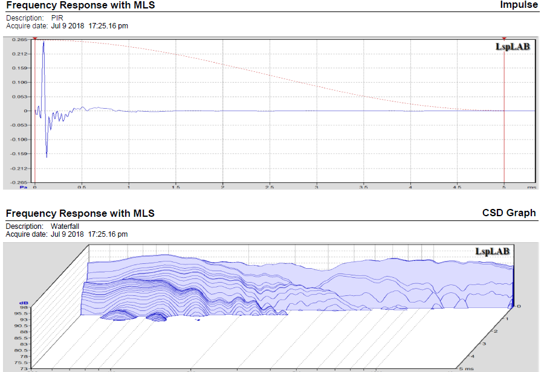Click the 'Frequency Response with MLS' title beside Impulse
The height and width of the screenshot is (372, 544).
click(x=80, y=5)
